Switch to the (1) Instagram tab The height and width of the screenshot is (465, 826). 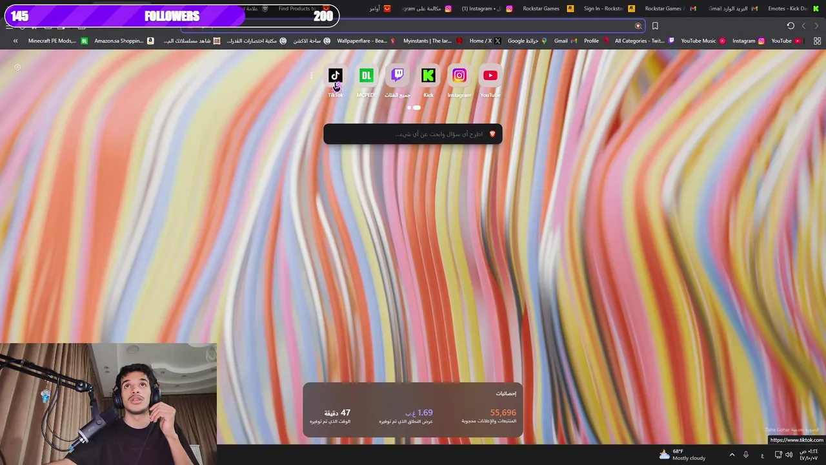click(x=487, y=8)
